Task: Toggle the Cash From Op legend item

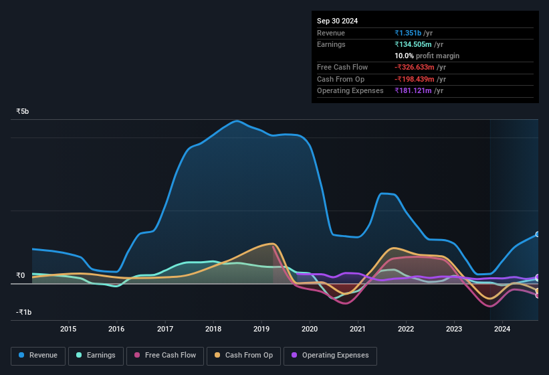Action: point(243,356)
